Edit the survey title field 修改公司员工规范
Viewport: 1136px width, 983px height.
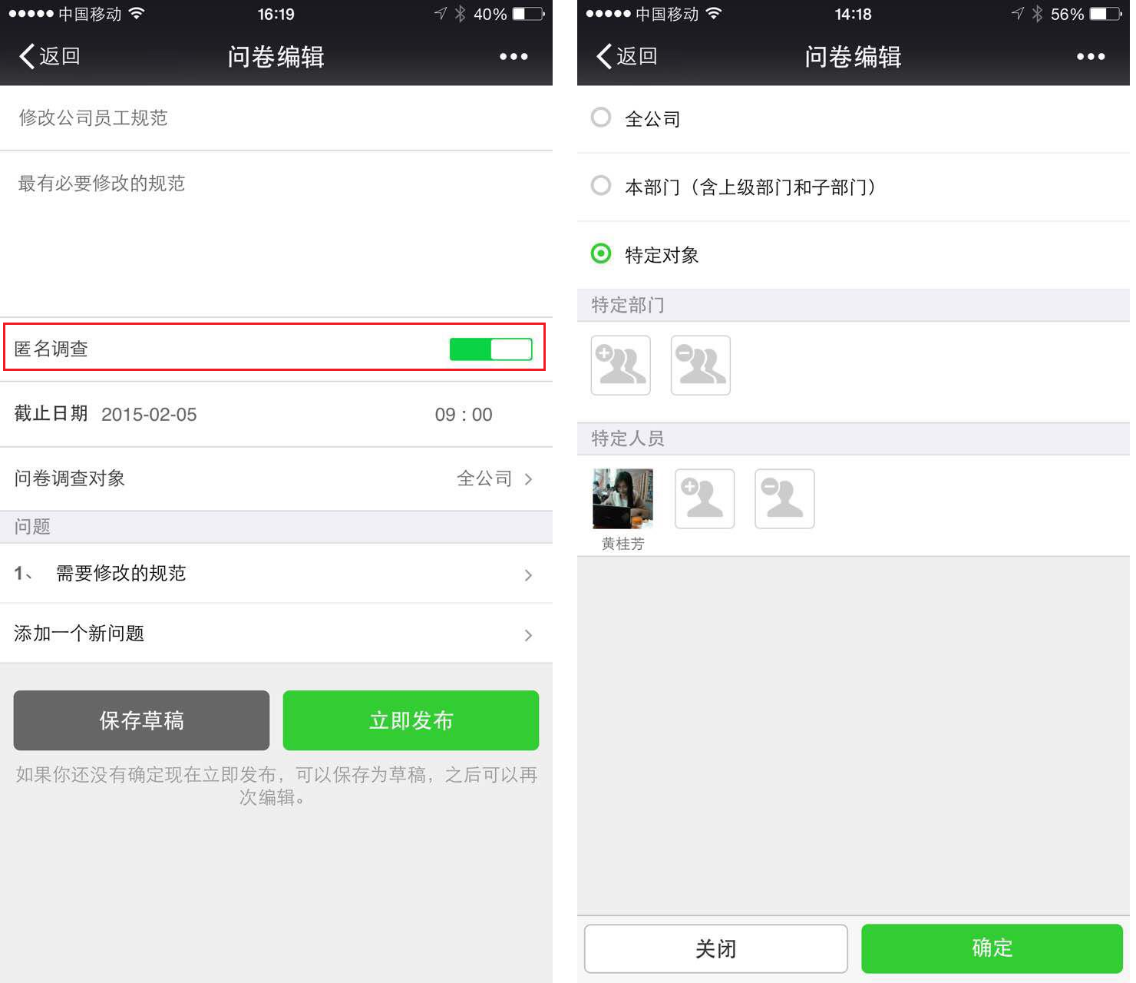(x=276, y=117)
